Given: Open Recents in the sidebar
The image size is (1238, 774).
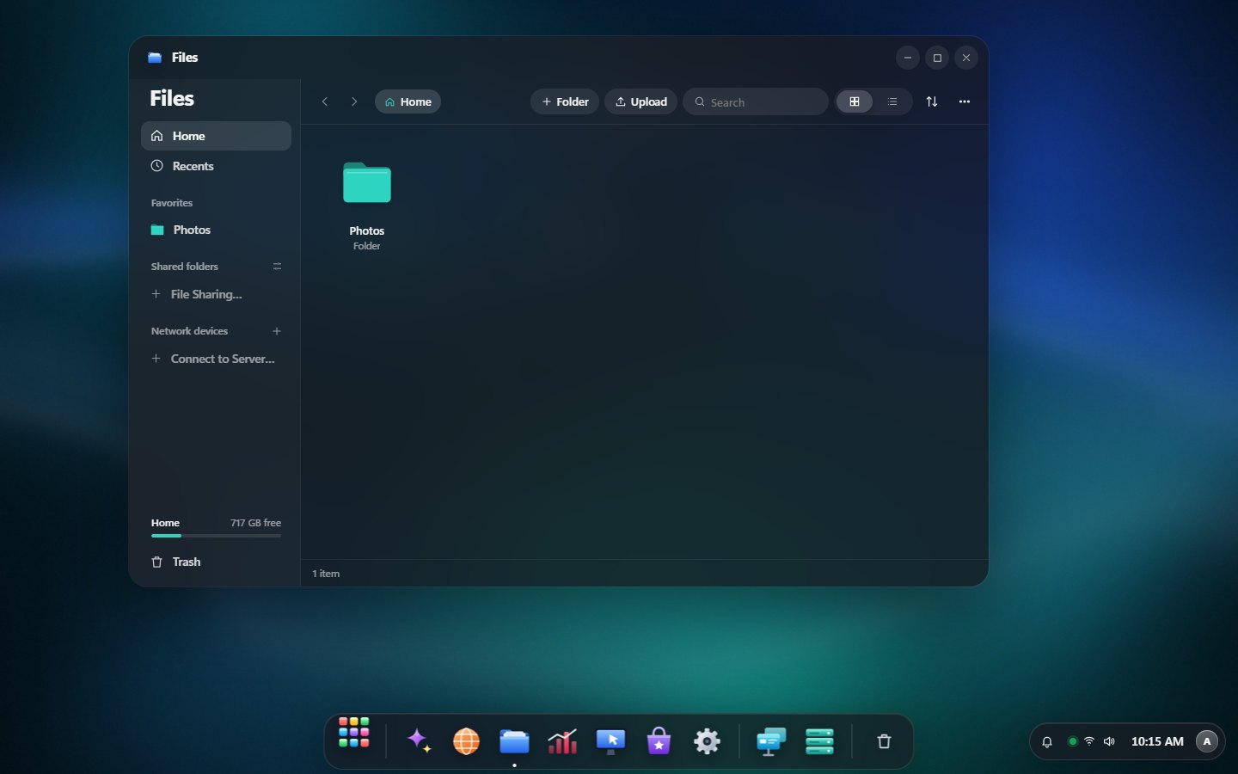Looking at the screenshot, I should [216, 166].
